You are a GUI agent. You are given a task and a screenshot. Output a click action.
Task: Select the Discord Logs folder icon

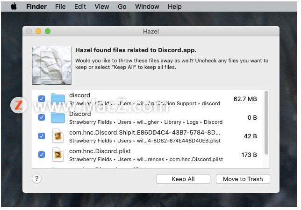pyautogui.click(x=58, y=117)
